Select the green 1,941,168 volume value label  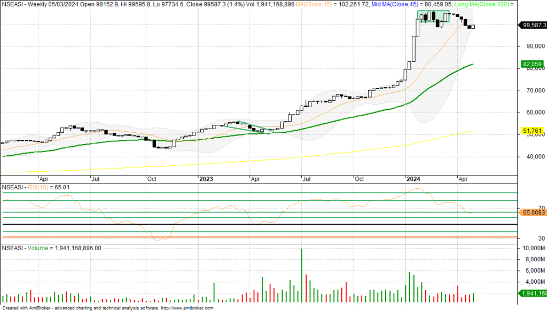(532, 293)
